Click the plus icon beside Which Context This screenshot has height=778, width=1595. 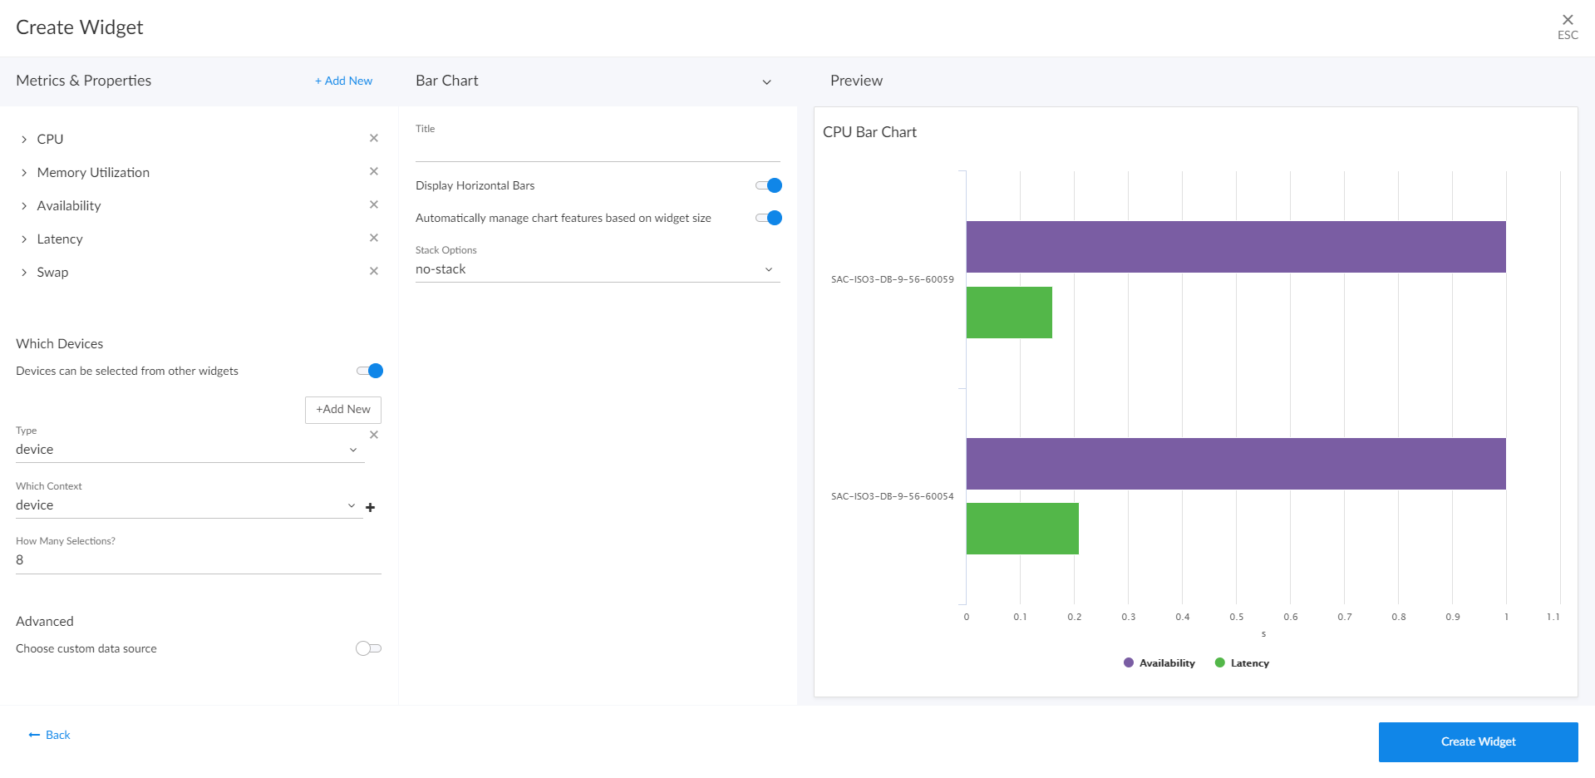[x=371, y=507]
